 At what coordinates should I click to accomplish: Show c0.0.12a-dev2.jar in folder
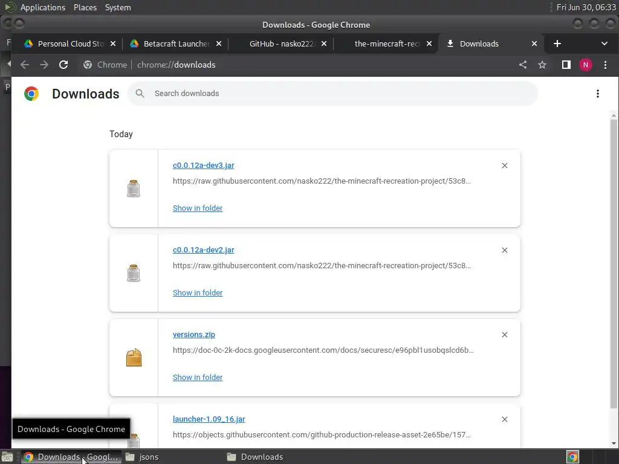tap(198, 292)
